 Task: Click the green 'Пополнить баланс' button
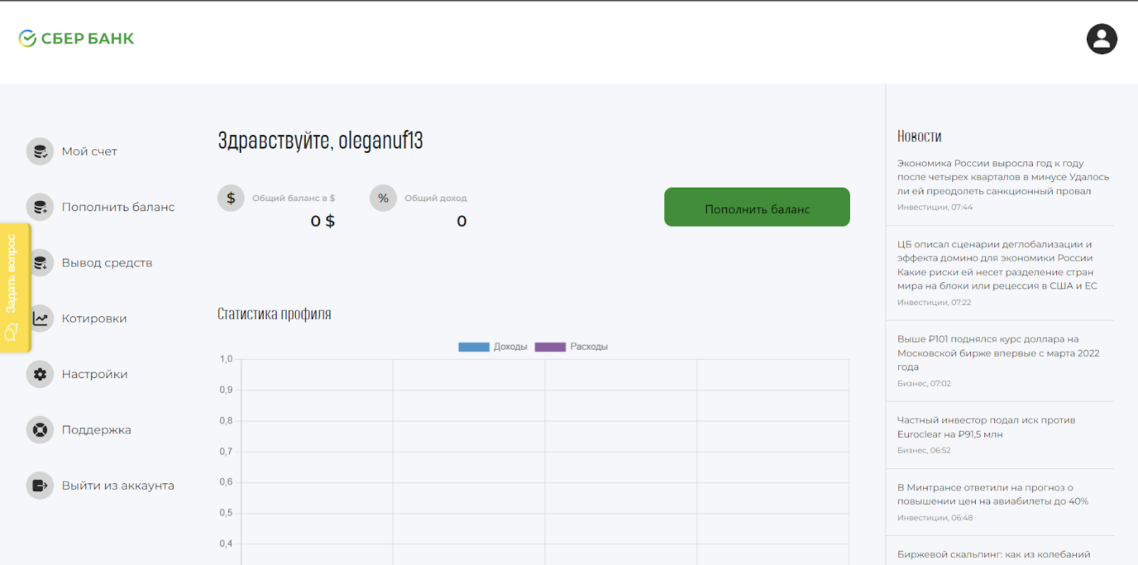point(757,207)
